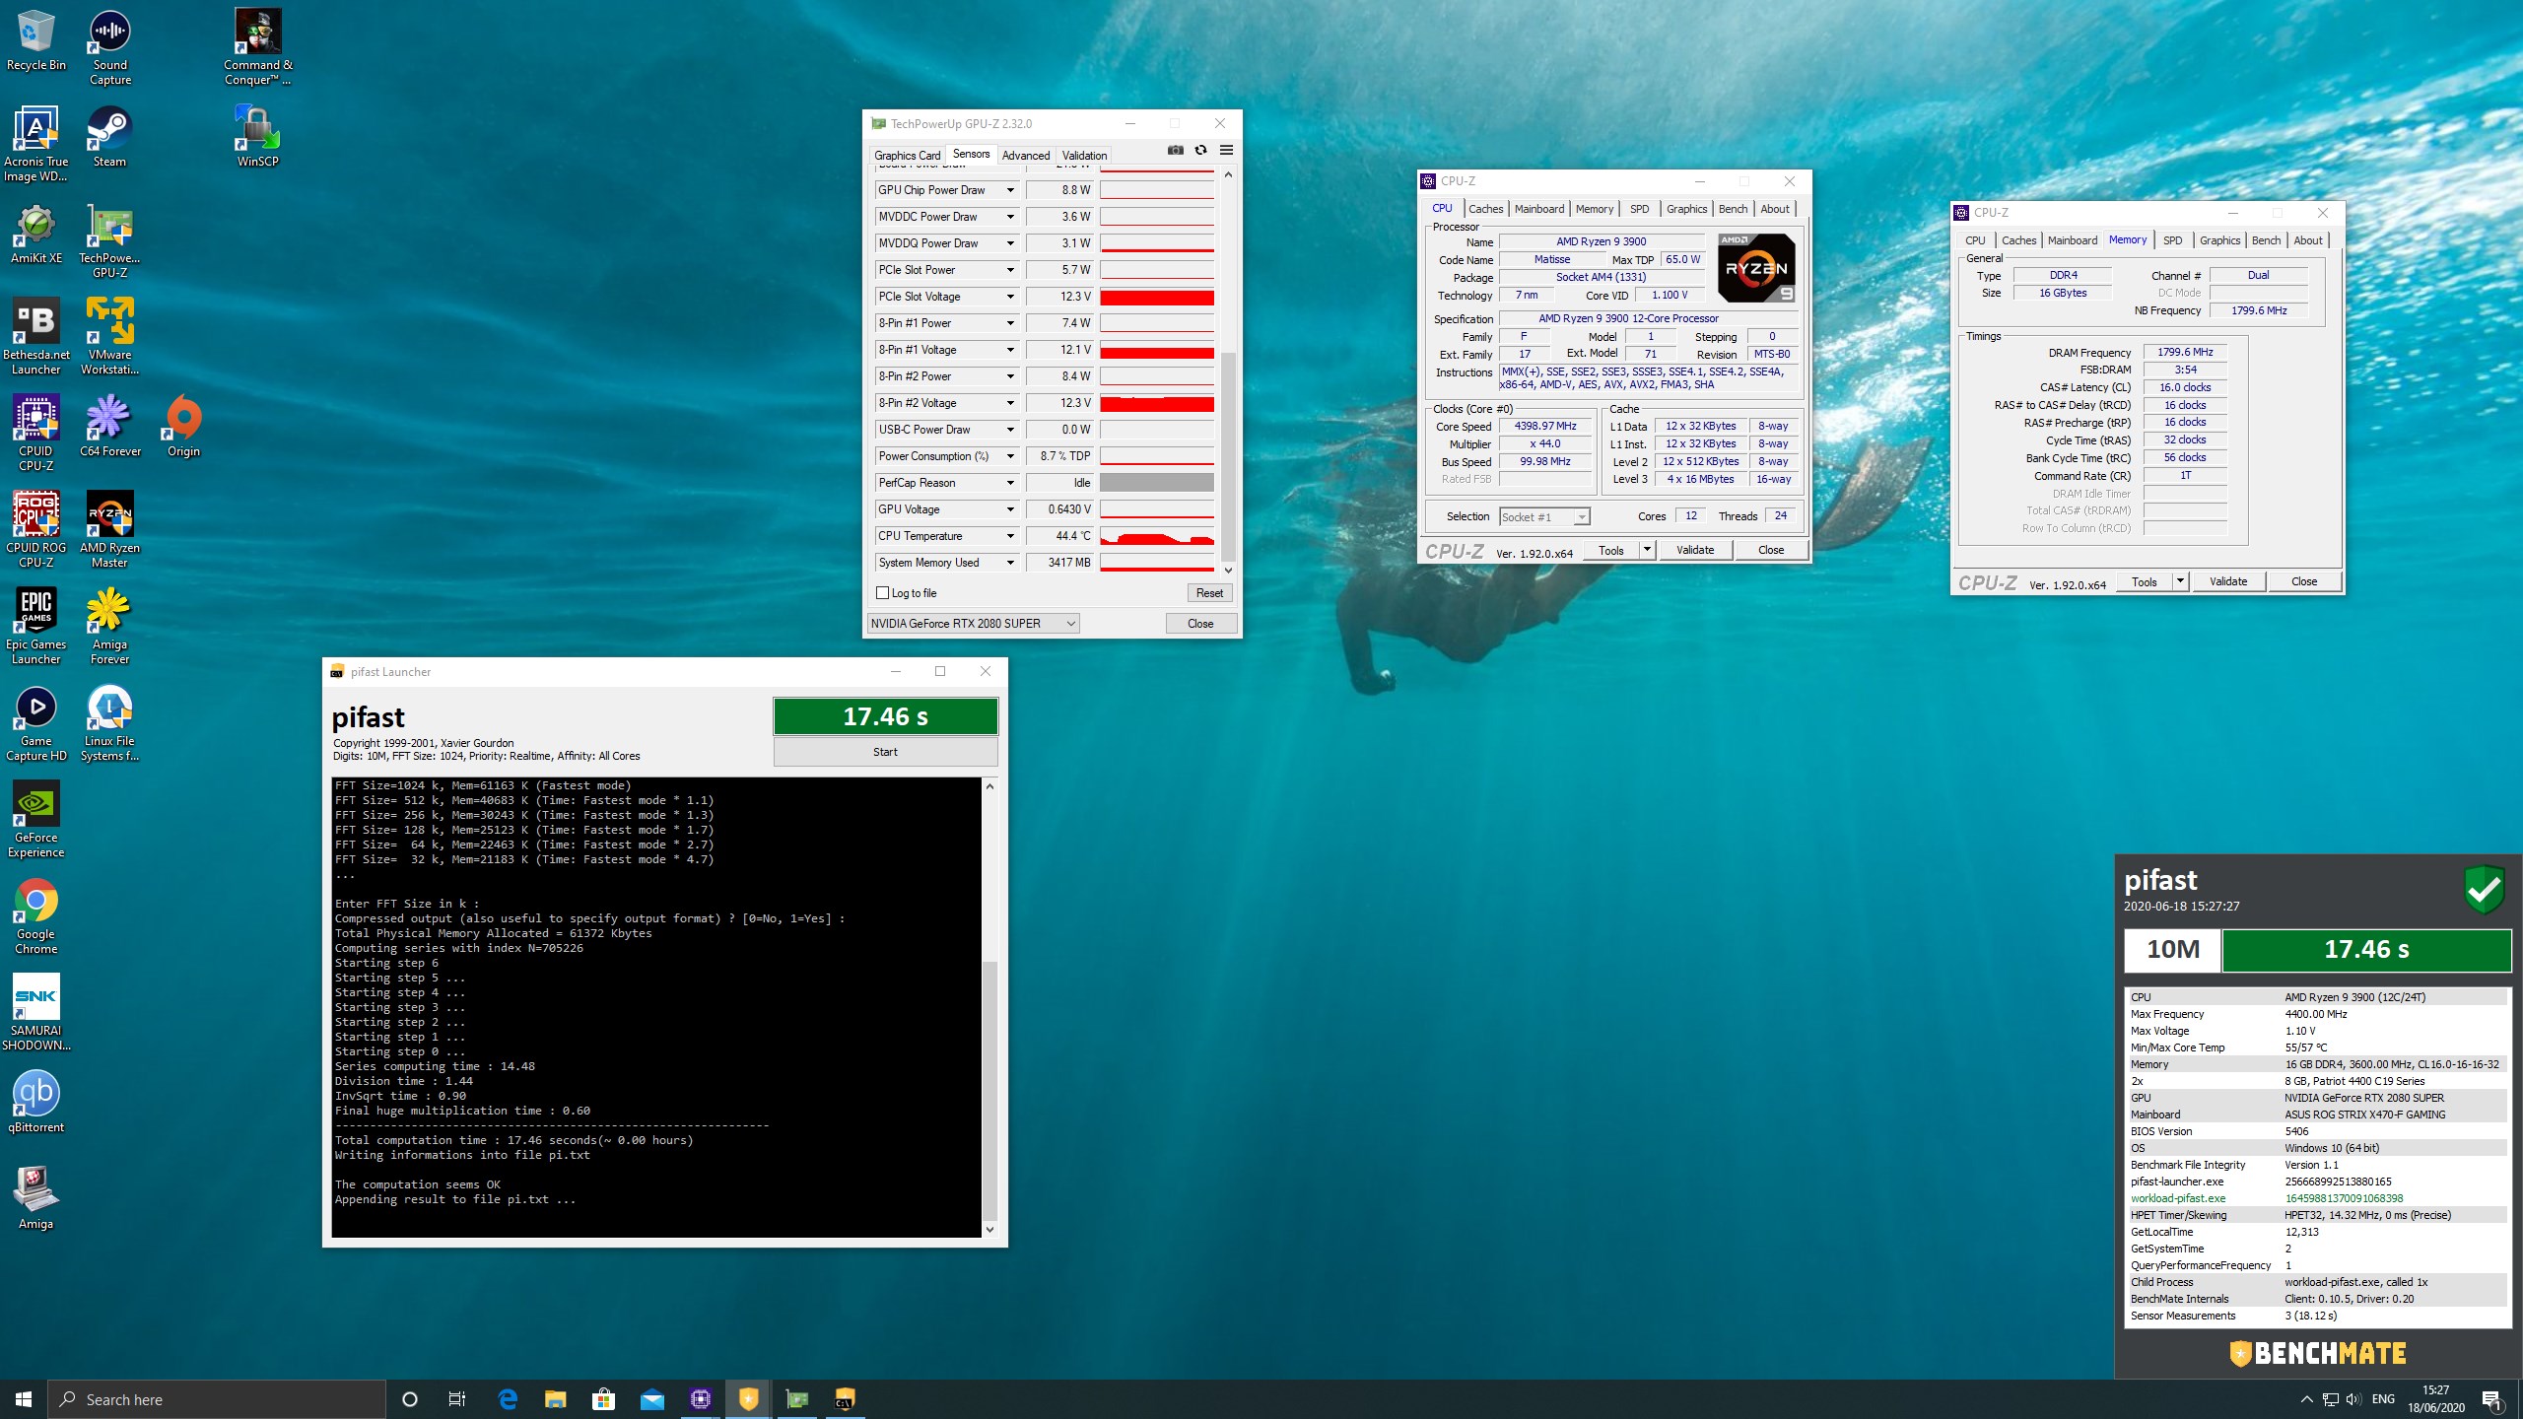Open the NVIDIA GeForce RTX 2080 SUPER selector
Image resolution: width=2523 pixels, height=1419 pixels.
pos(973,623)
